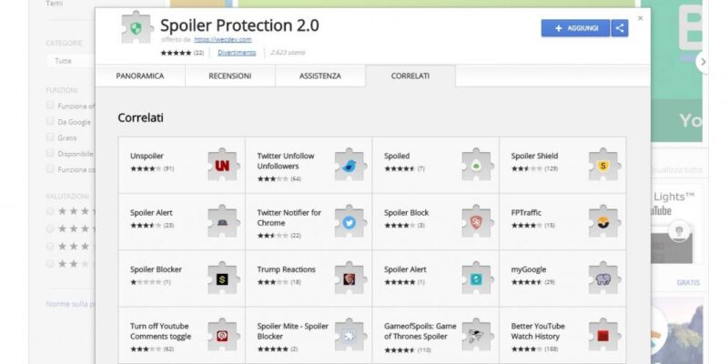Click the Better YouTube Watch History title
Viewport: 728px width, 364px height.
pos(538,331)
